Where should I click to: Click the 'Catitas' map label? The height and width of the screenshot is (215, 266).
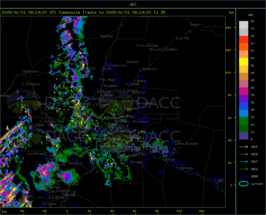(x=169, y=159)
